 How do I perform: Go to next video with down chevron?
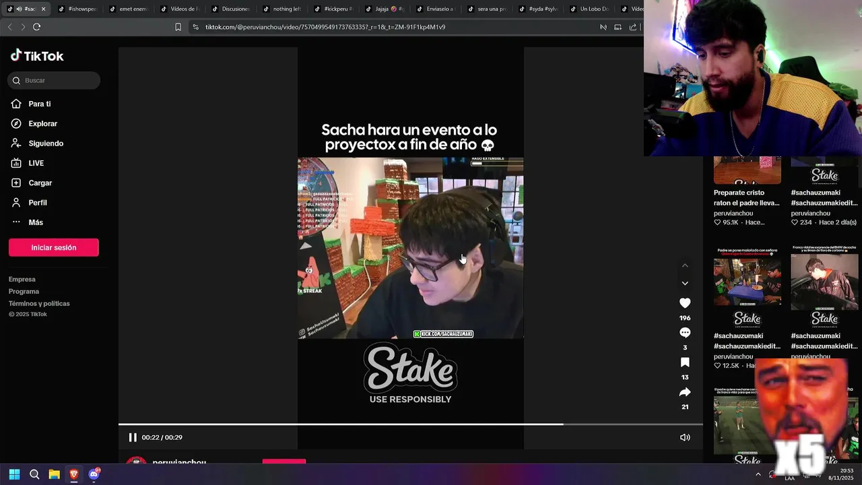pyautogui.click(x=685, y=284)
